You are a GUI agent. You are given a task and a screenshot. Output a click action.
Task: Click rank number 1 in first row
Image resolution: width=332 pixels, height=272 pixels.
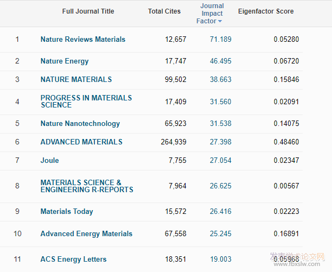[x=17, y=40]
